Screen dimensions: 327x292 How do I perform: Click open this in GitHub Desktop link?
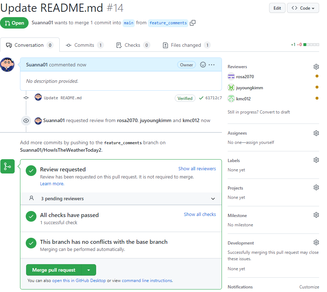tap(79, 281)
